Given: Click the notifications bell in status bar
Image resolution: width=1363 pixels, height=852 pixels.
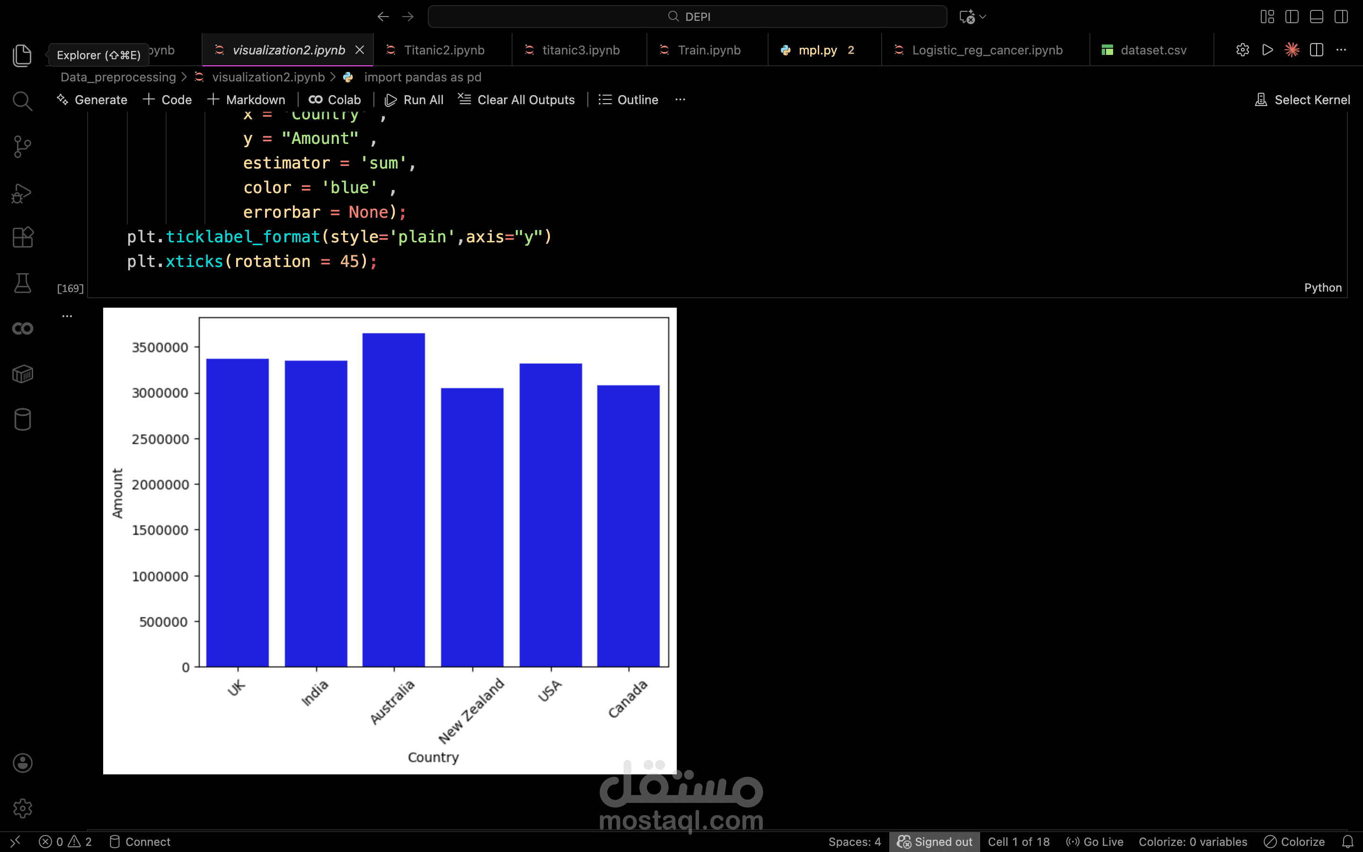Looking at the screenshot, I should pos(1347,841).
